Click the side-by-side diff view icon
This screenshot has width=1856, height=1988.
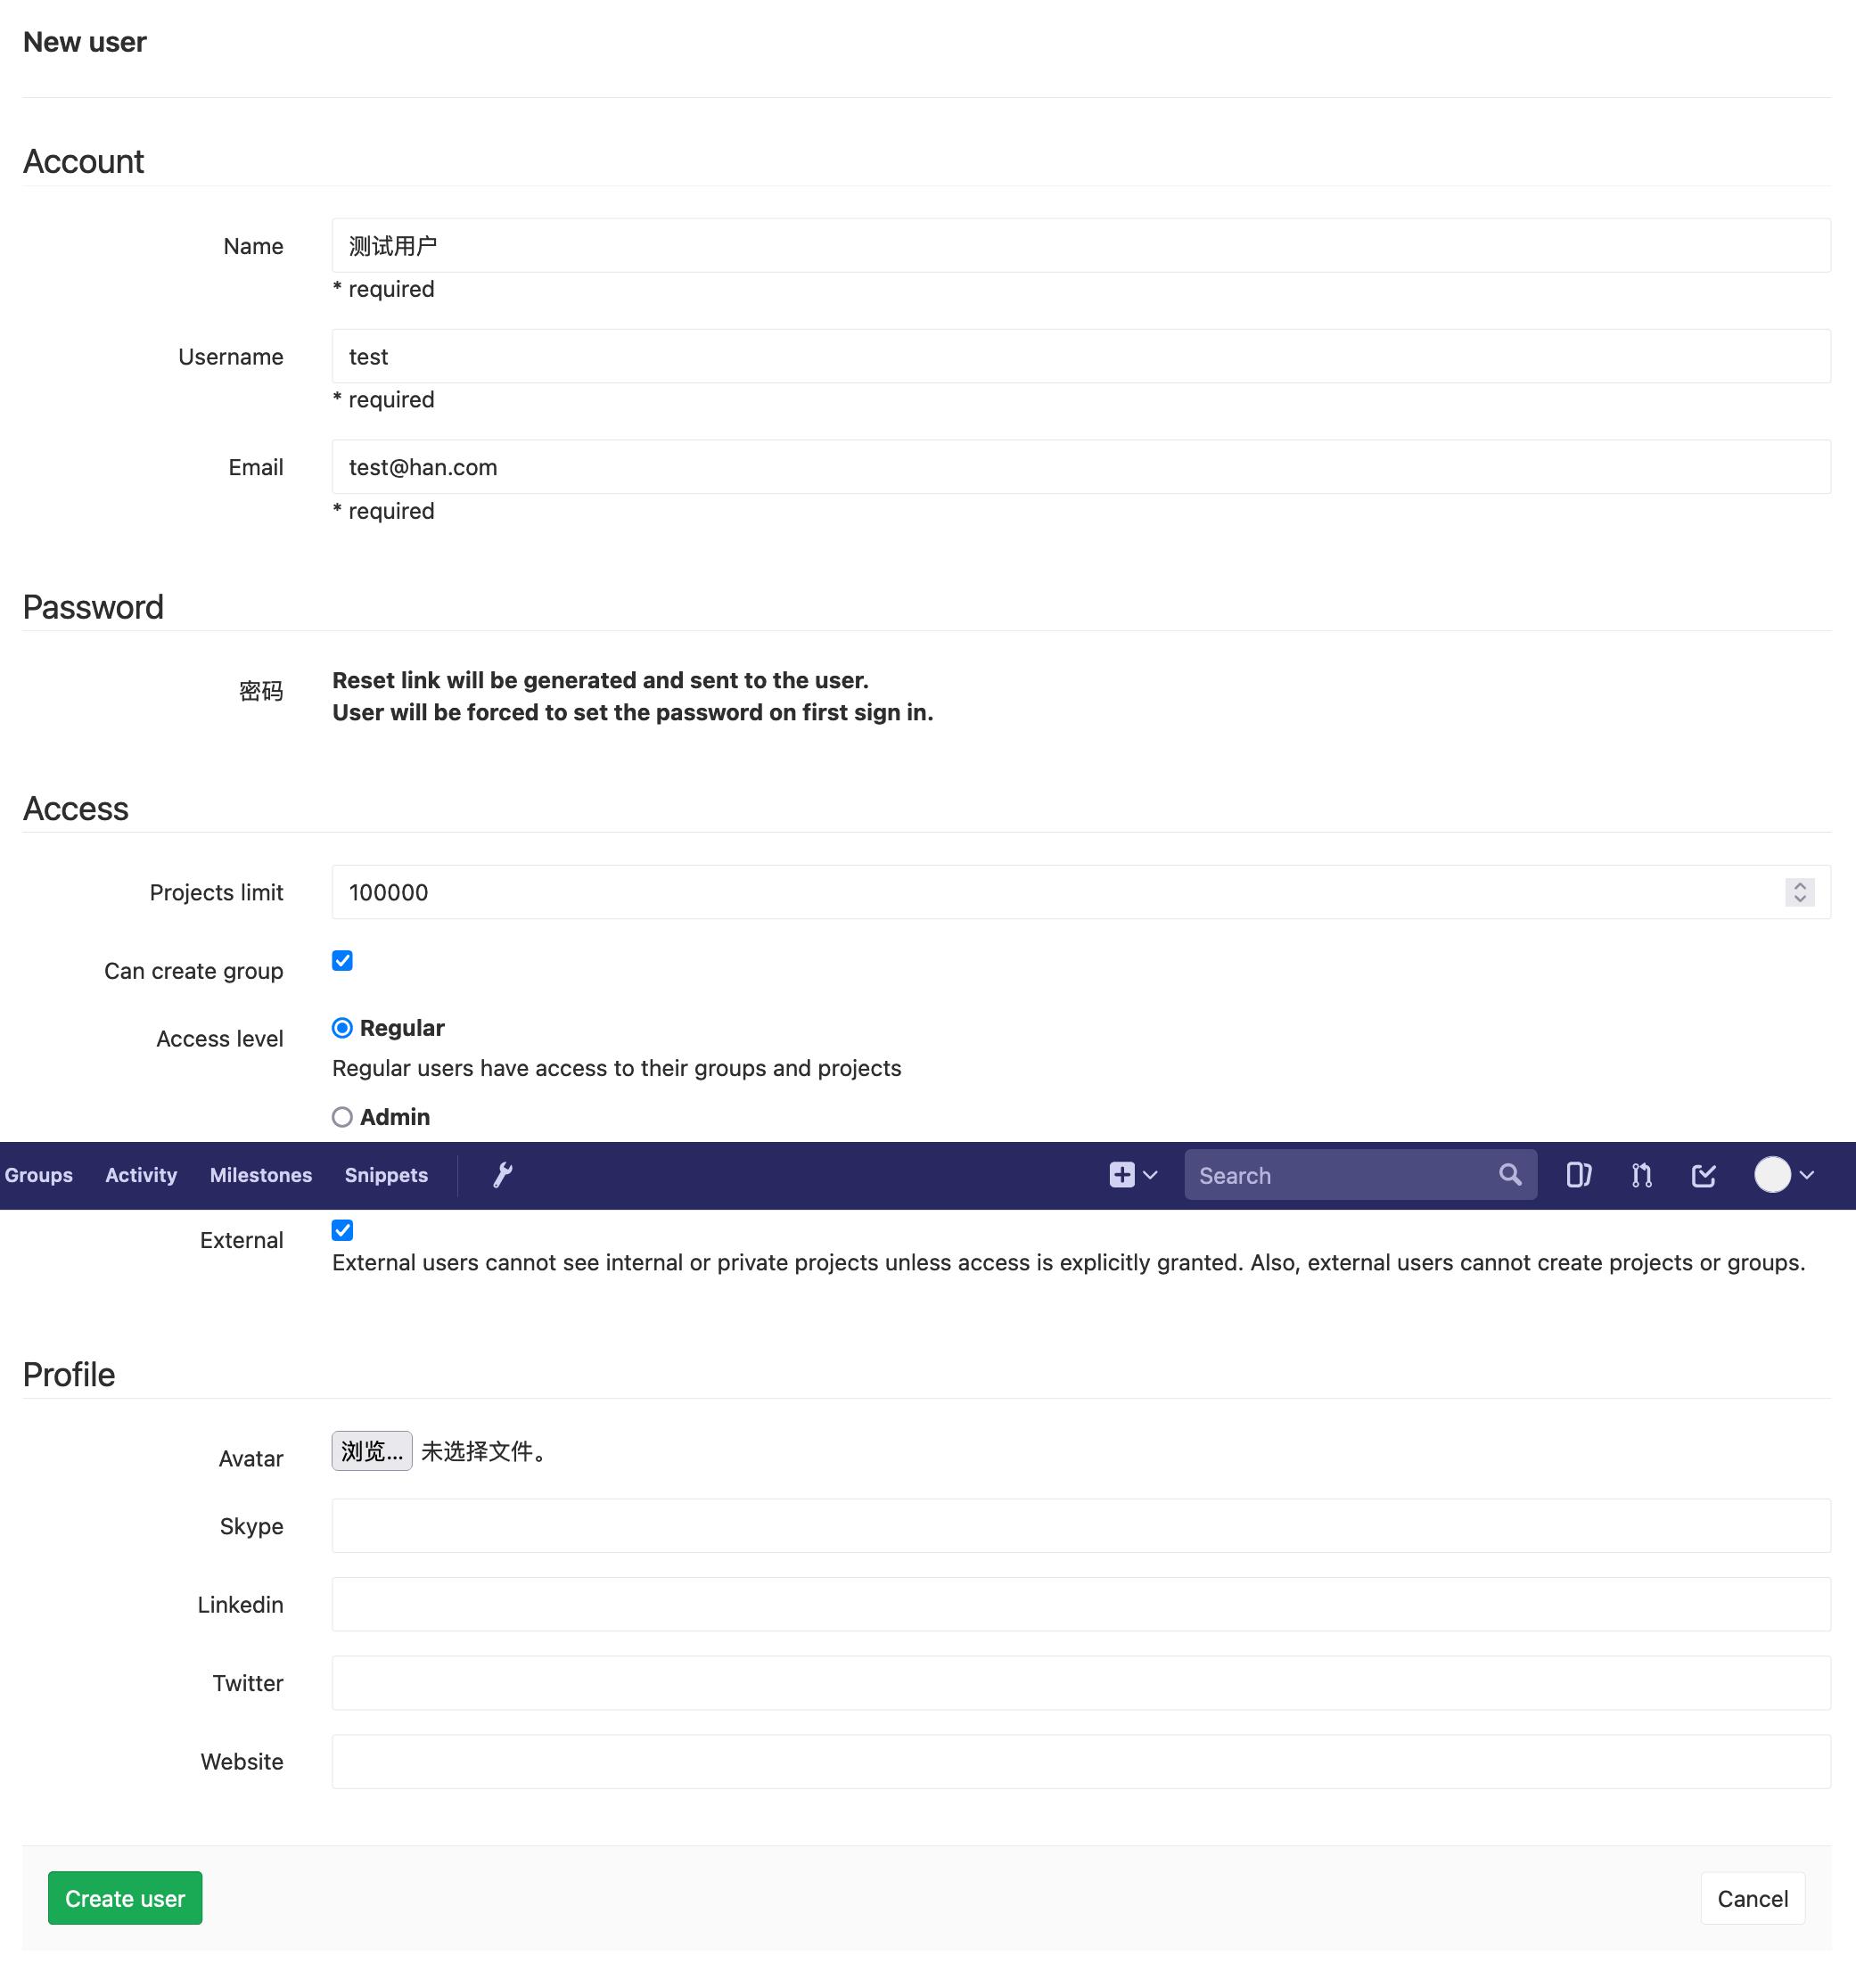[1577, 1173]
